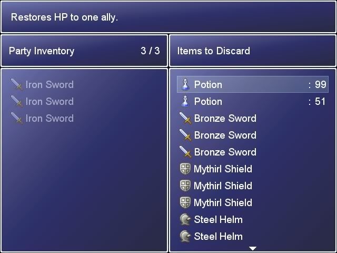Choose the middle Mythirl Shield entry
The width and height of the screenshot is (337, 253).
pos(253,186)
